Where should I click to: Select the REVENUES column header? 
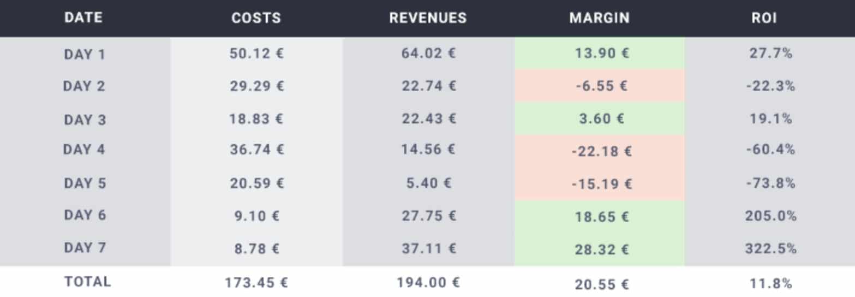428,18
